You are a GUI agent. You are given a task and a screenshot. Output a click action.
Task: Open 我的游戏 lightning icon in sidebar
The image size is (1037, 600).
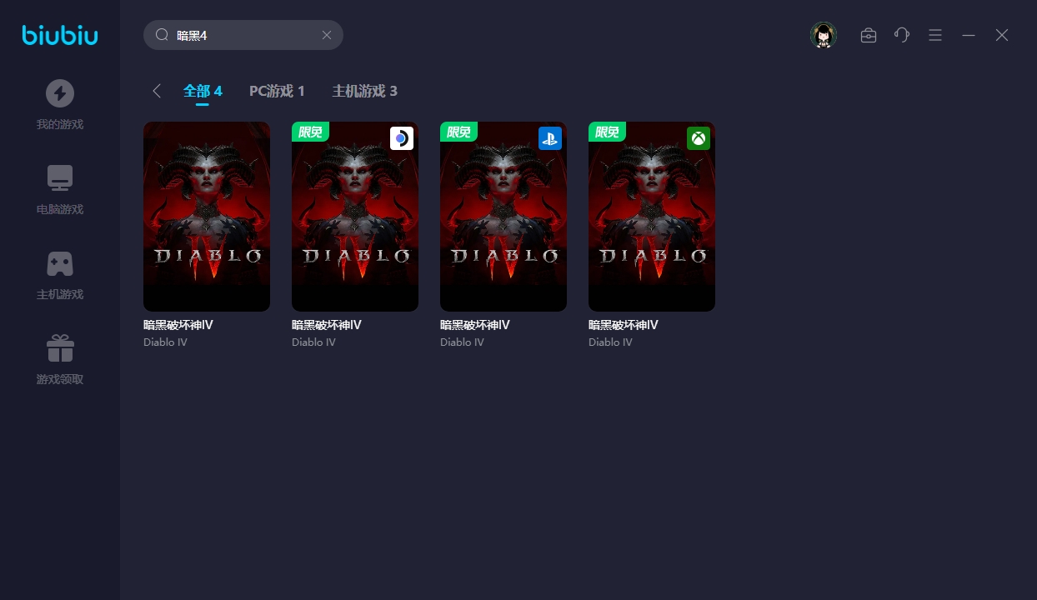click(60, 92)
